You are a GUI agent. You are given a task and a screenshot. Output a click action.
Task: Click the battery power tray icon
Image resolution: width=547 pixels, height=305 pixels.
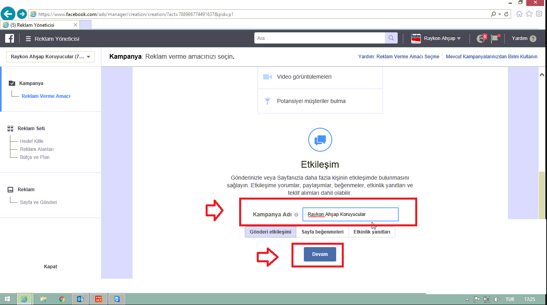click(x=487, y=299)
